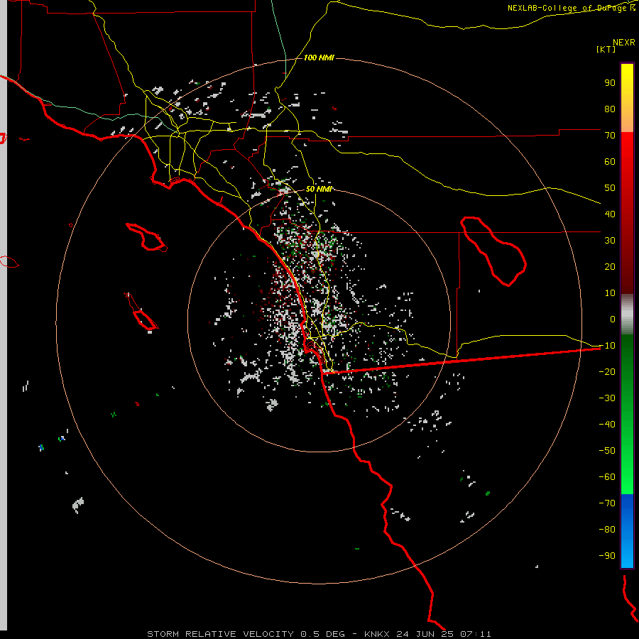The height and width of the screenshot is (639, 639).
Task: Pick the gray zero-velocity segment of color bar
Action: (627, 314)
